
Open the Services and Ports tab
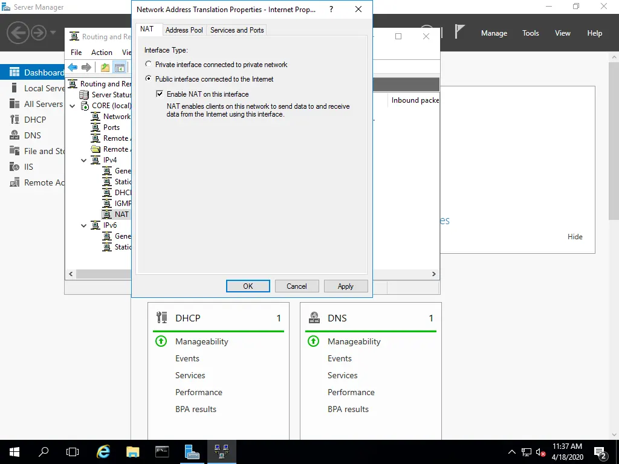[237, 30]
